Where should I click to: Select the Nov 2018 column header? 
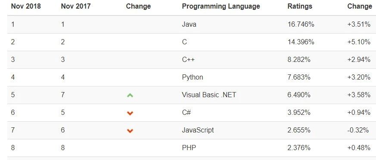[26, 6]
